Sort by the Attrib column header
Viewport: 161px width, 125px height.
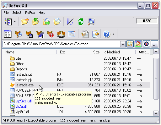(144, 52)
